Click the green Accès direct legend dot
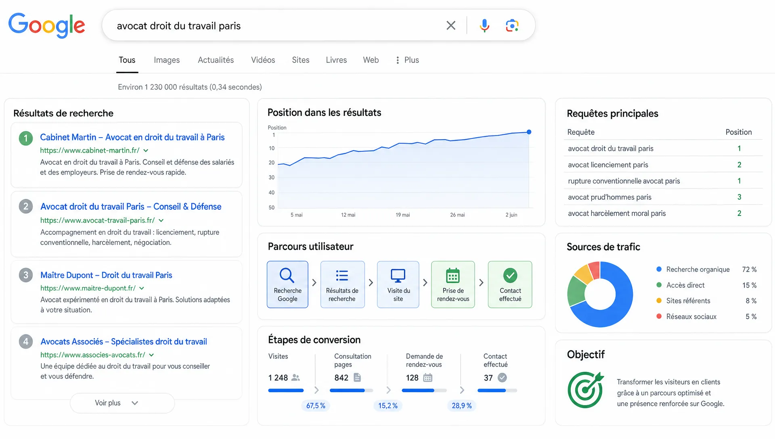This screenshot has width=775, height=439. click(x=659, y=285)
